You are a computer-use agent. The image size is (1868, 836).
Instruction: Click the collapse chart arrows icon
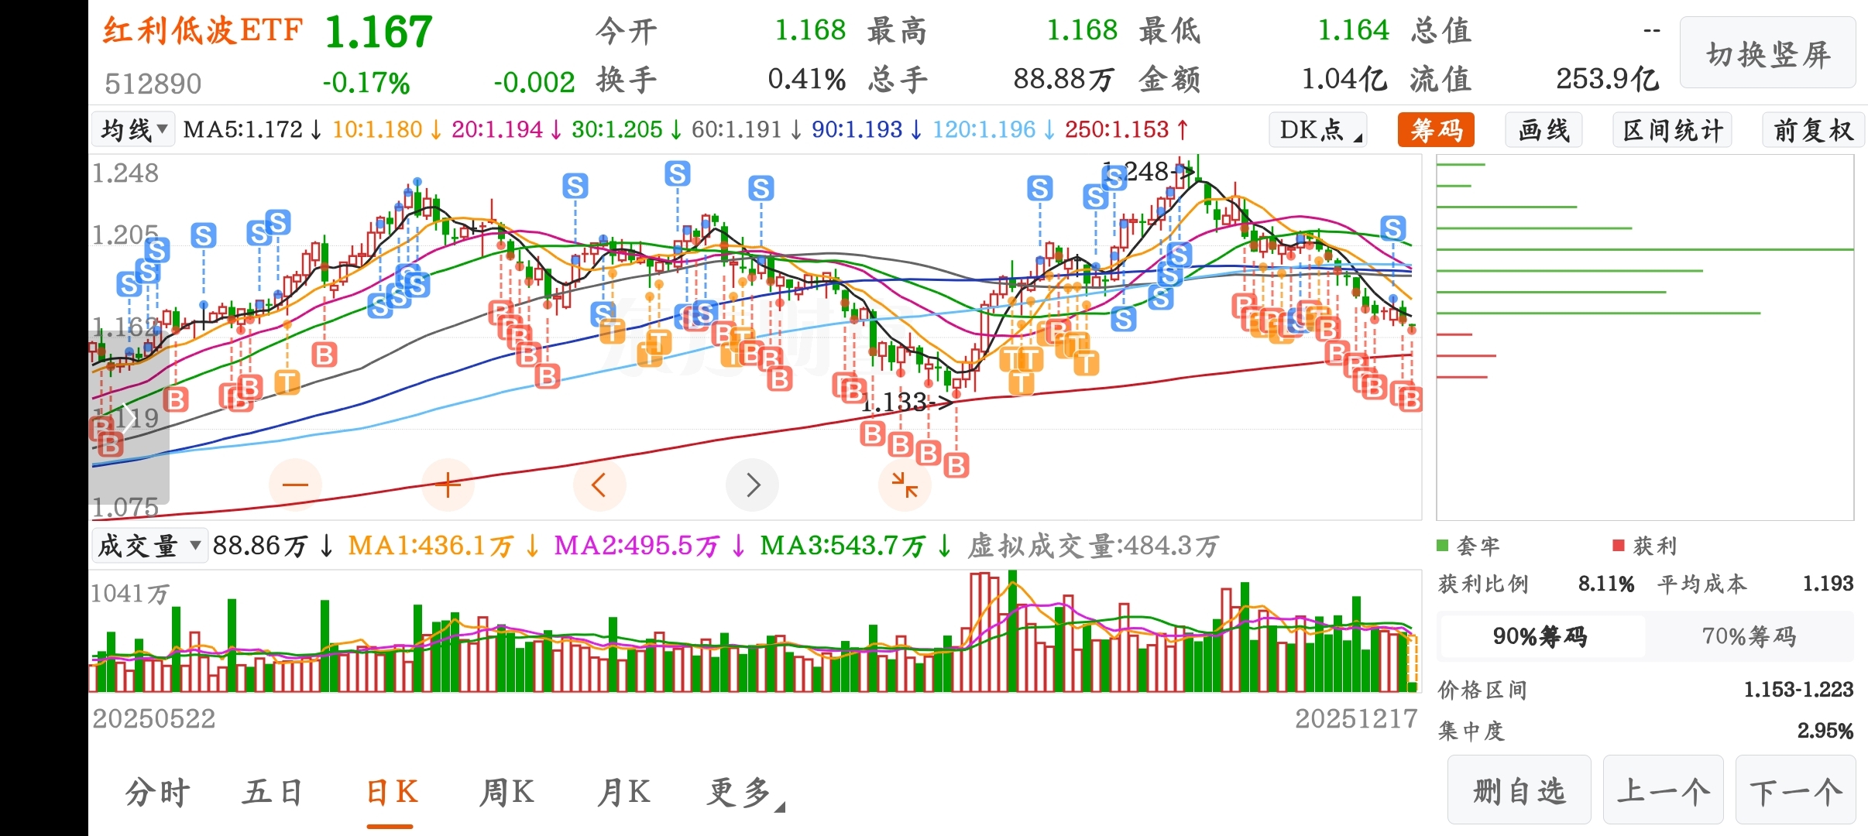904,485
